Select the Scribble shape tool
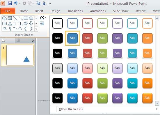The width and height of the screenshot is (160, 115). (10, 29)
